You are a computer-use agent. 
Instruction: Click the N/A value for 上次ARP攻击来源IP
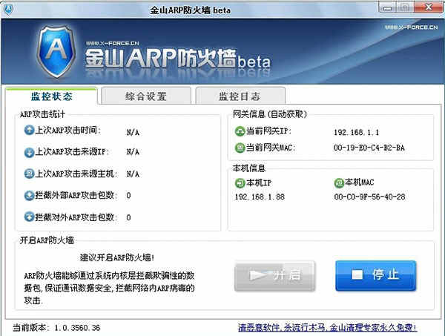(133, 152)
